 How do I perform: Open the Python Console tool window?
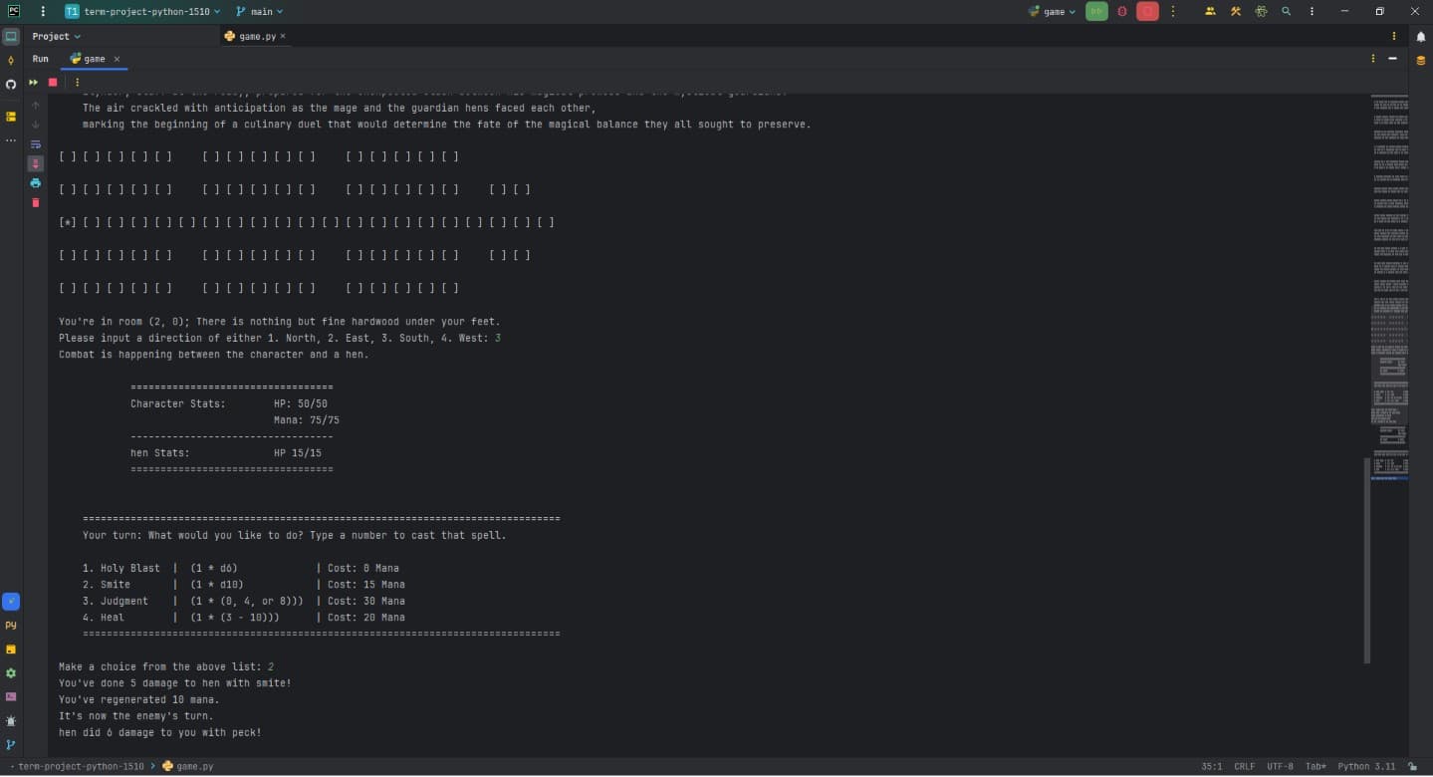click(11, 626)
